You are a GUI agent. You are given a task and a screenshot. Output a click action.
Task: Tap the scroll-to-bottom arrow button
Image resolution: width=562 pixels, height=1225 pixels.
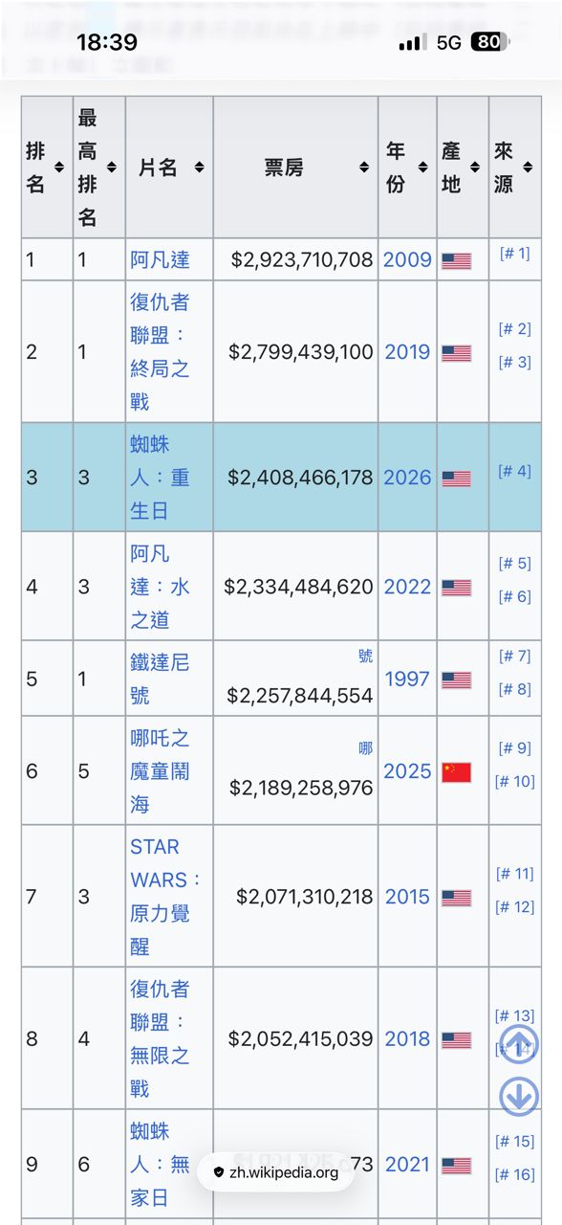pyautogui.click(x=519, y=1097)
